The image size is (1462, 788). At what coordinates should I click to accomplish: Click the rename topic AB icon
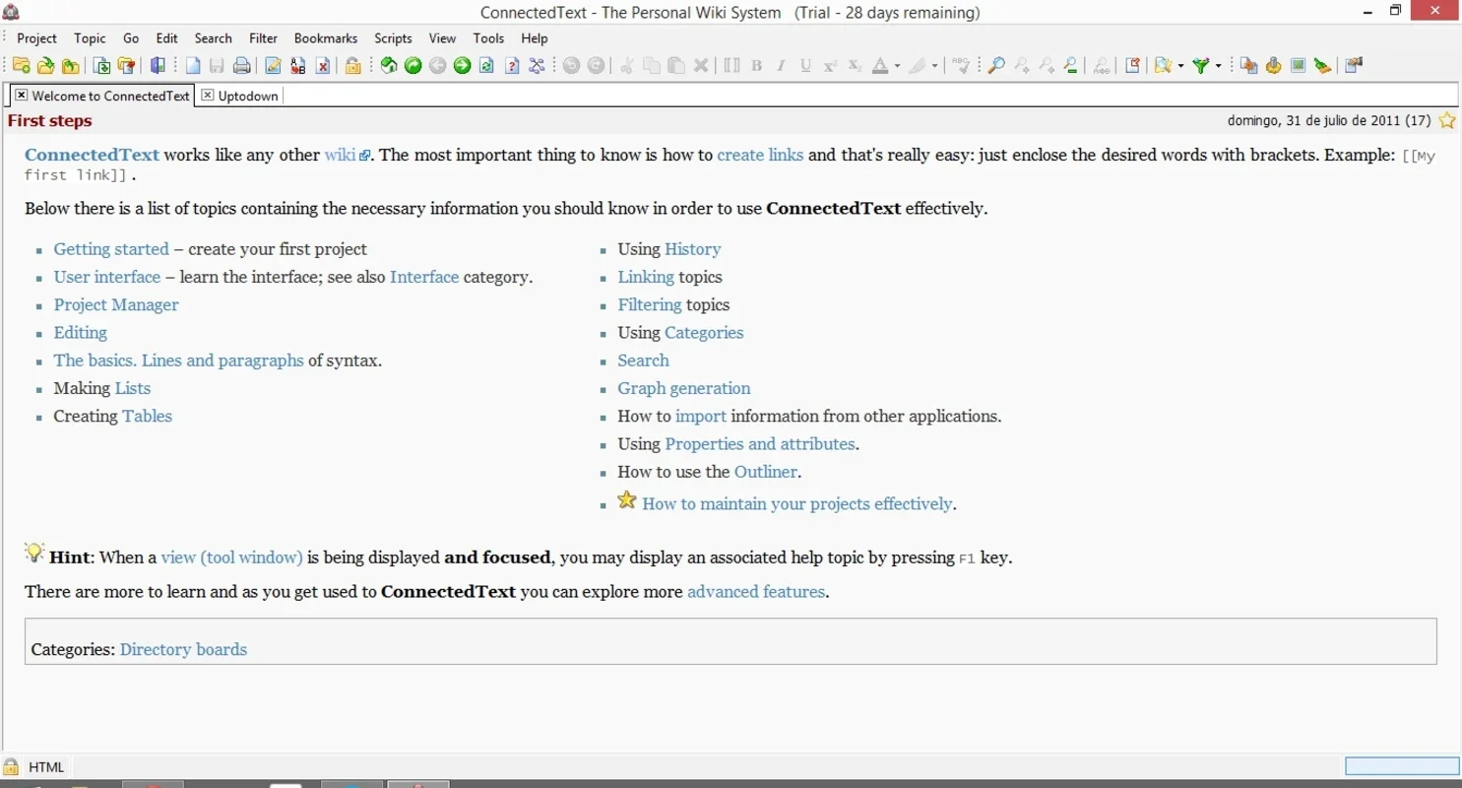(x=298, y=66)
